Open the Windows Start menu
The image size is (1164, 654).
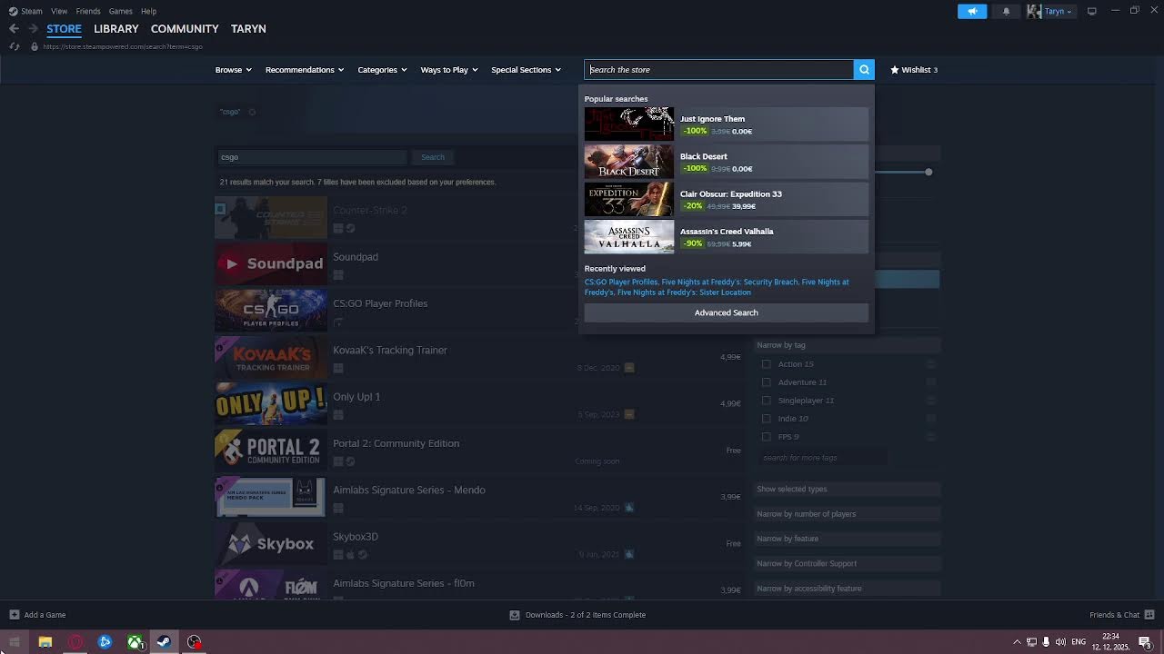[x=15, y=642]
